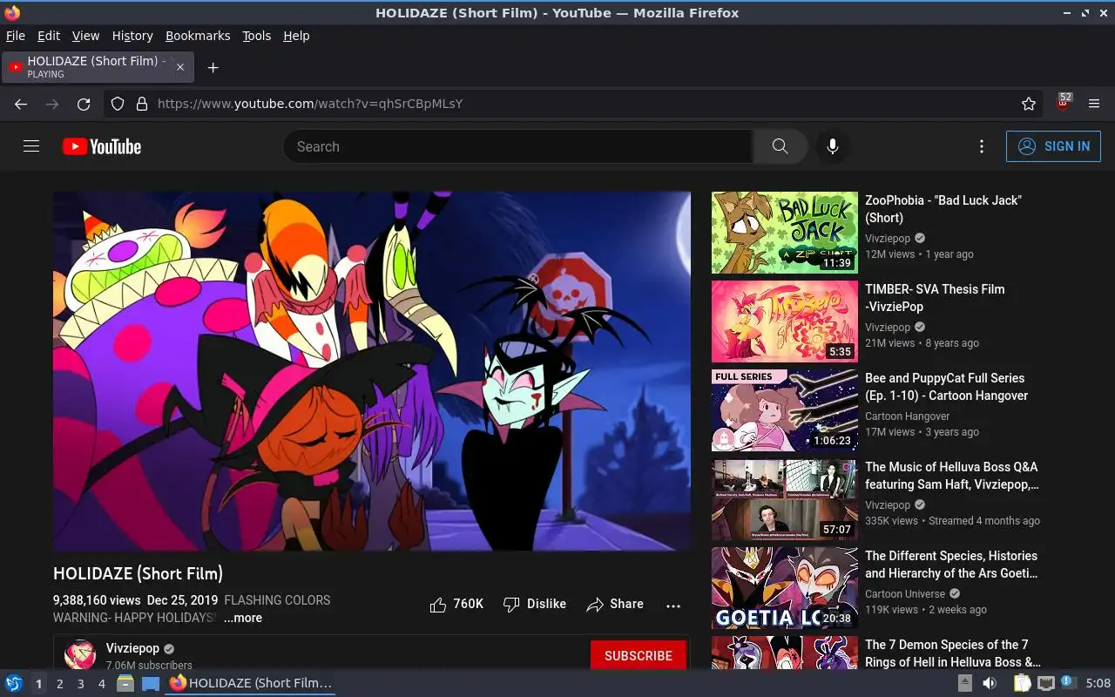Open a new browser tab
This screenshot has height=697, width=1115.
(213, 67)
